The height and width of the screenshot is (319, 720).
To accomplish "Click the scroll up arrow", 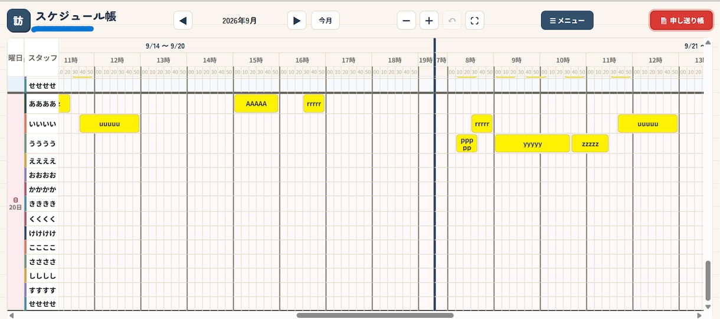I will point(708,42).
